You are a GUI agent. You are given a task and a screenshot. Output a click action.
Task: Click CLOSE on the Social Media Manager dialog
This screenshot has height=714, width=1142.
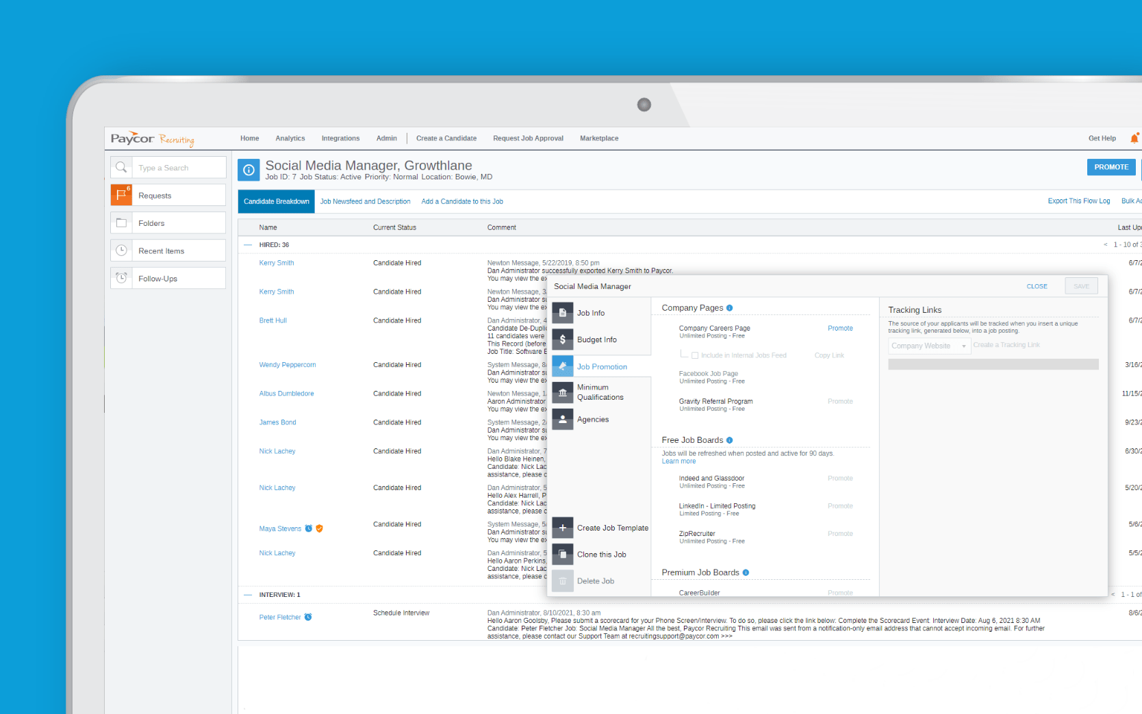pos(1037,286)
